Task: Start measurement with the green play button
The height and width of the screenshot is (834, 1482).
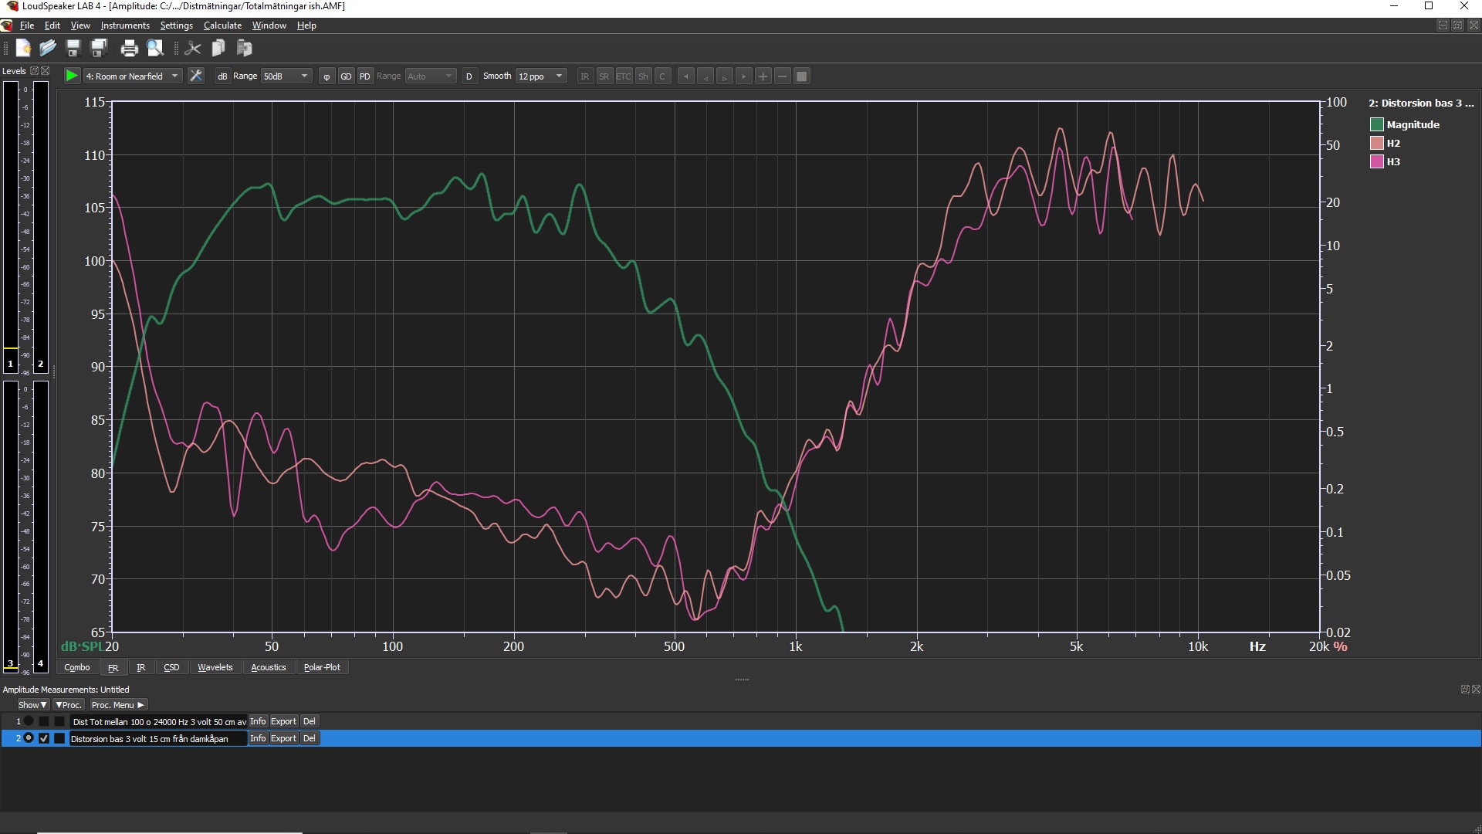Action: tap(71, 76)
